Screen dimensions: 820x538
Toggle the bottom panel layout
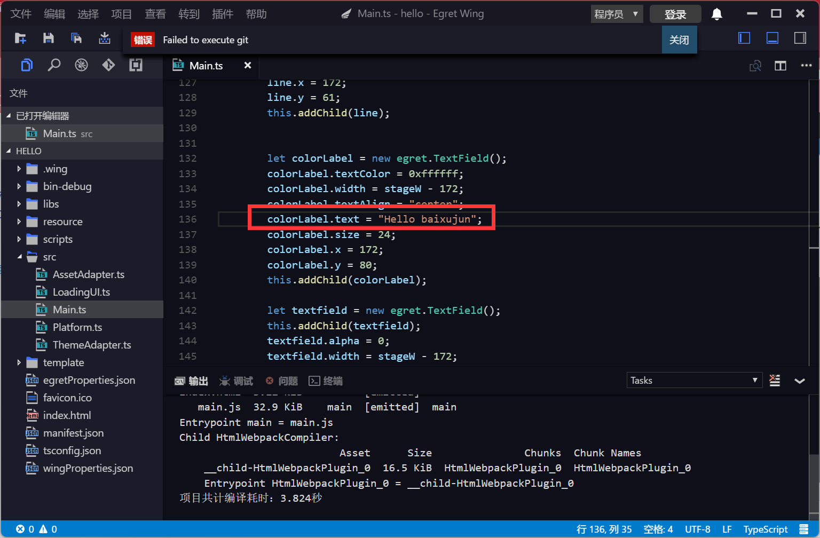772,38
